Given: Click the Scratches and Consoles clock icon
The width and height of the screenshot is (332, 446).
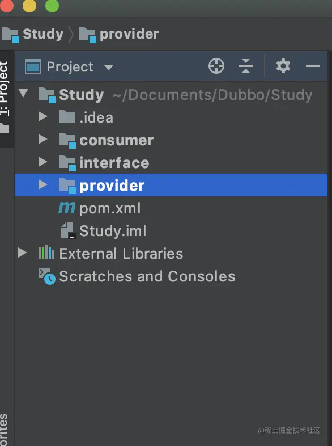Looking at the screenshot, I should click(x=47, y=276).
